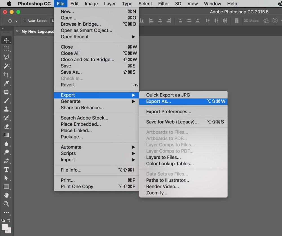
Task: Open the Help menu
Action: [232, 4]
